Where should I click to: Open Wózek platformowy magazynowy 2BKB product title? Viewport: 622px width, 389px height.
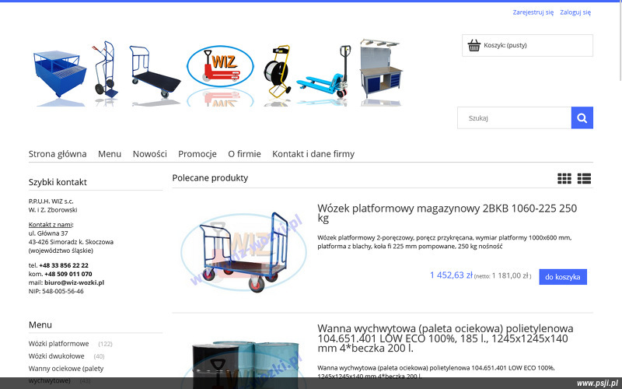(x=447, y=212)
